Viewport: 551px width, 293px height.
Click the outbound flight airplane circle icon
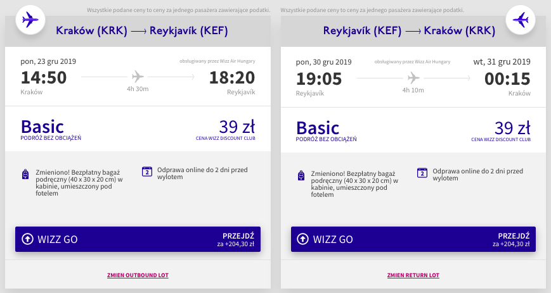[x=30, y=20]
